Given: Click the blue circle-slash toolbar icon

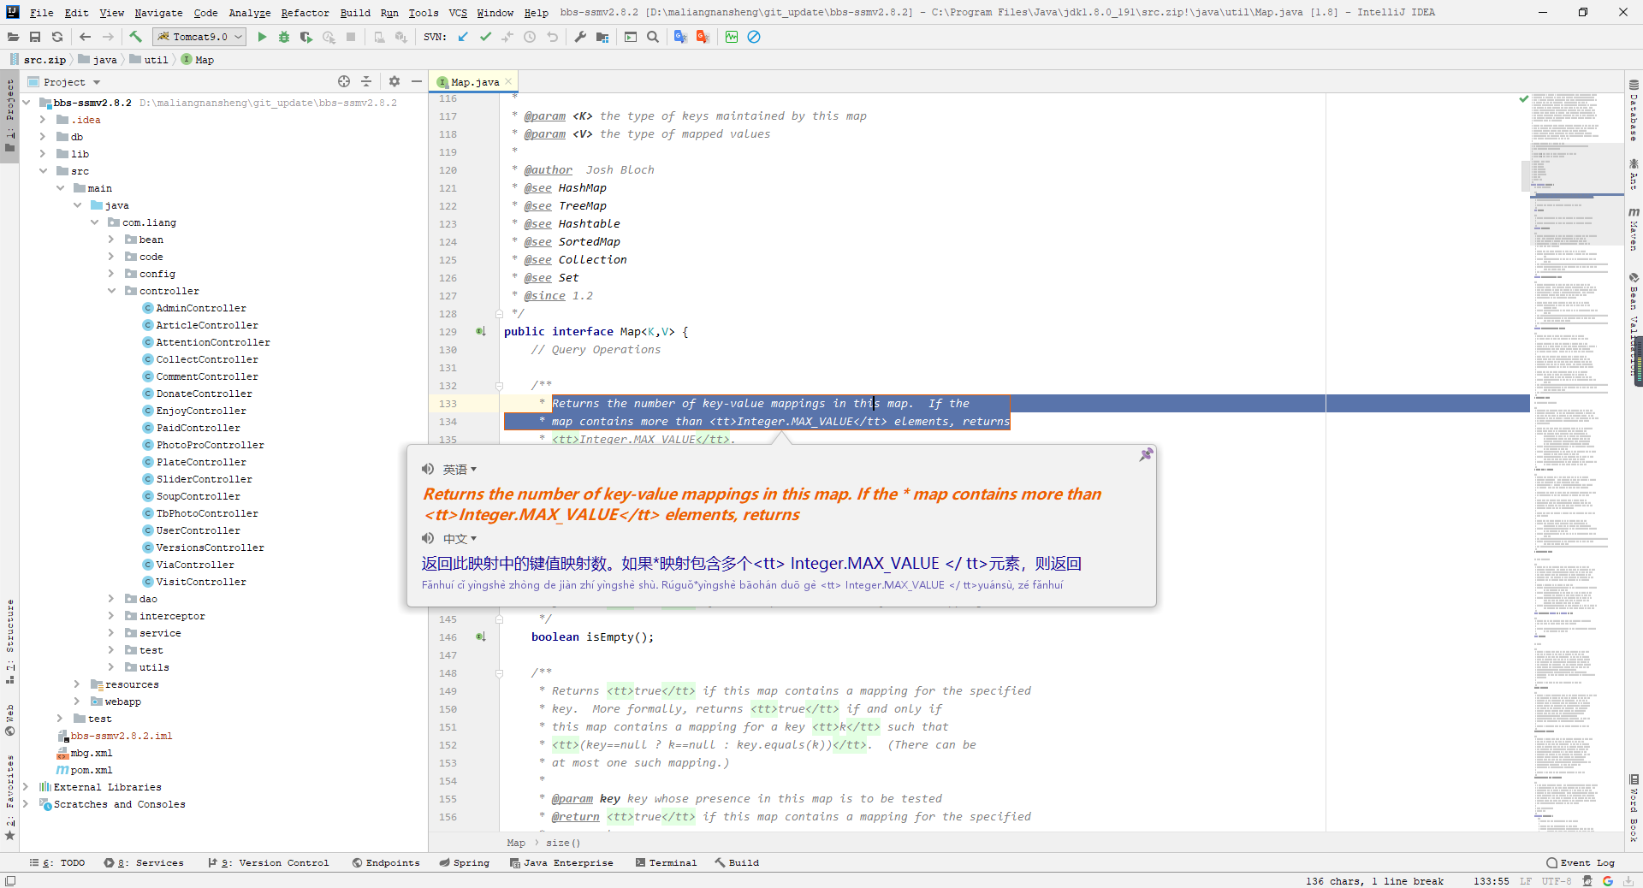Looking at the screenshot, I should click(754, 37).
